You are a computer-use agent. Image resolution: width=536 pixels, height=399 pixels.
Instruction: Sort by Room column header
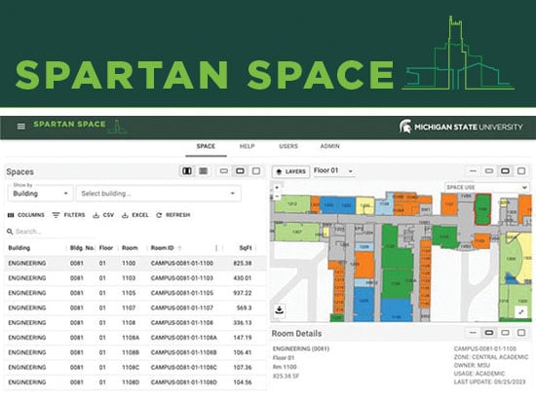pyautogui.click(x=130, y=248)
